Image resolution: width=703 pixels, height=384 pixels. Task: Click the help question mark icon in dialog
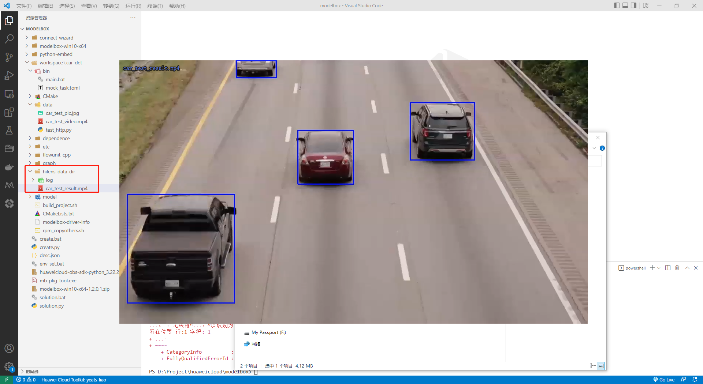(x=602, y=148)
